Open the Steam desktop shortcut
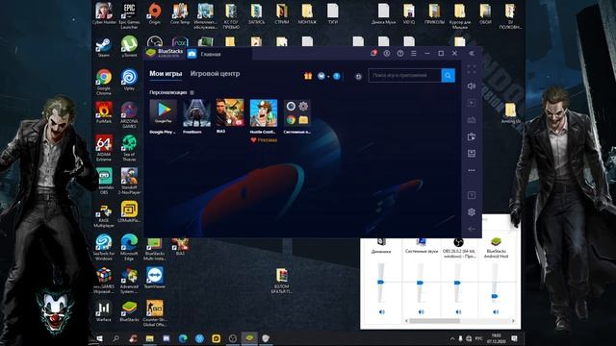616x346 pixels. 104,47
